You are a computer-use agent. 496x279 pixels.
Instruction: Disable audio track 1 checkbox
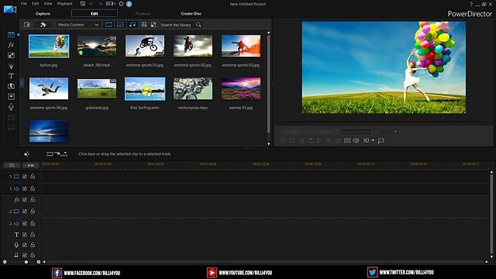pyautogui.click(x=25, y=188)
